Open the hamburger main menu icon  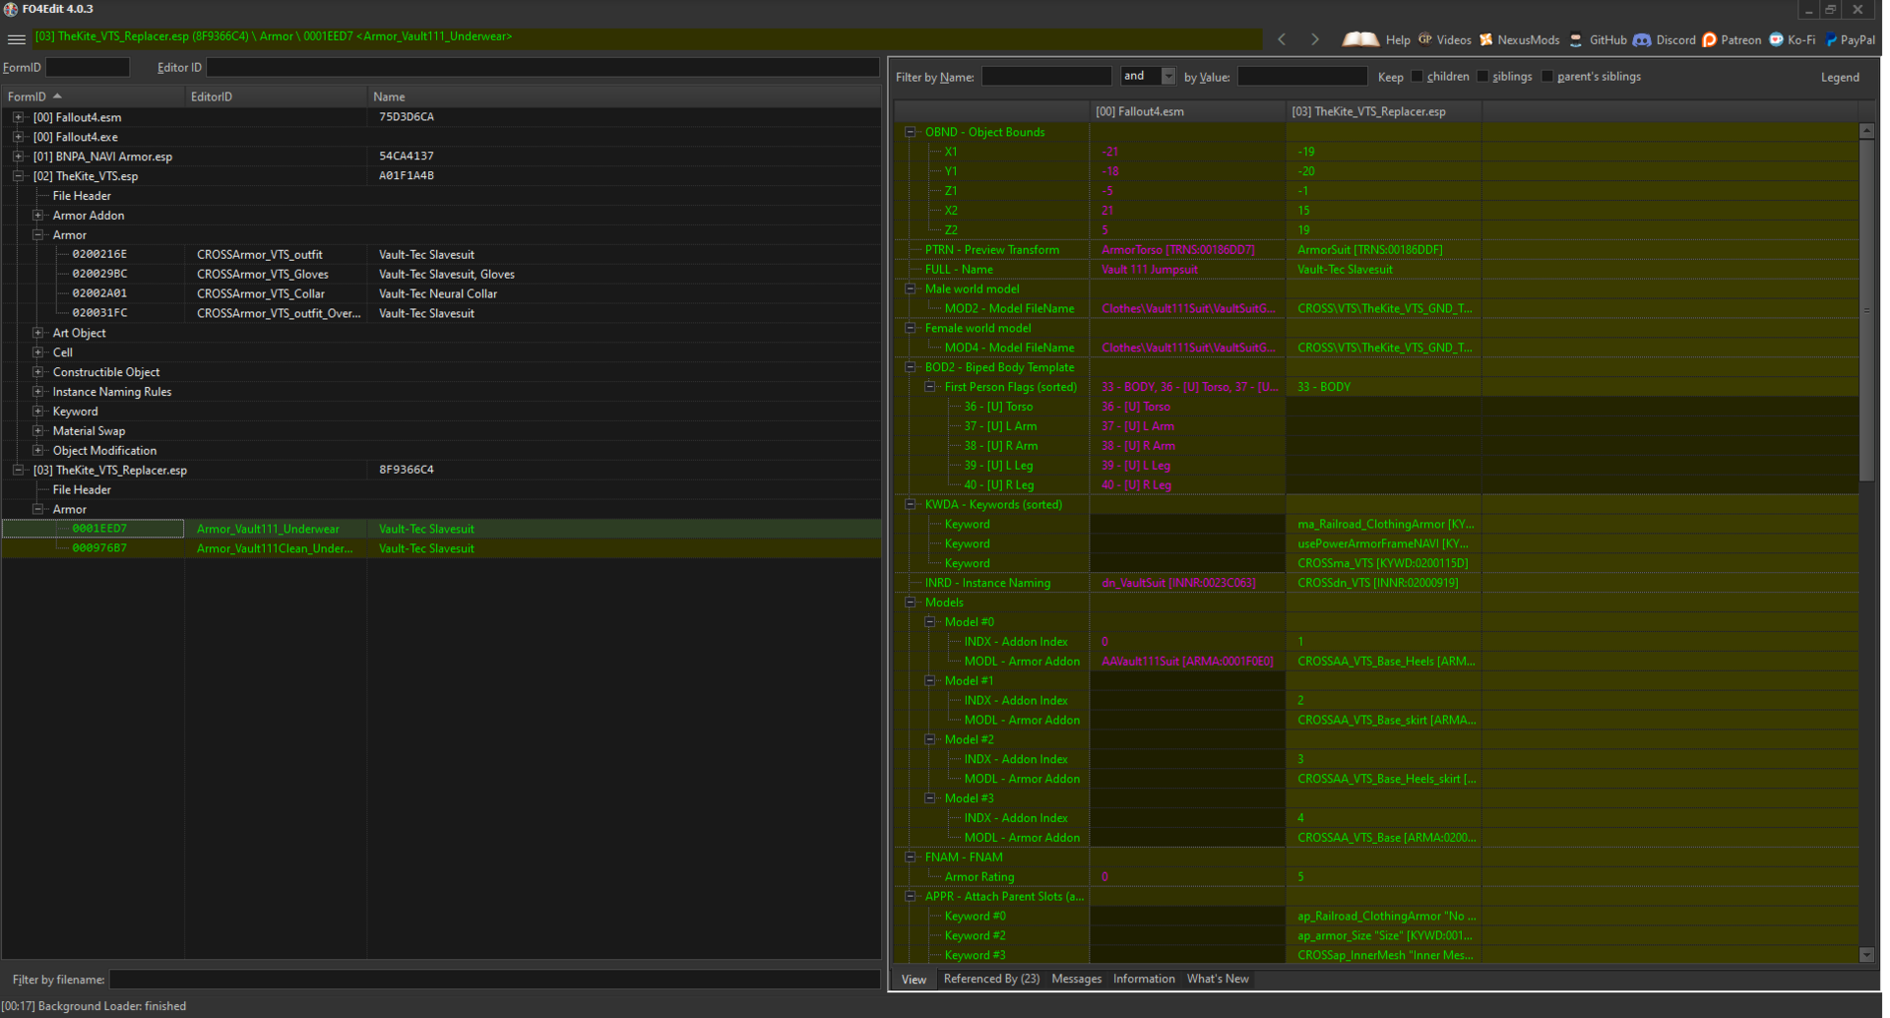(x=16, y=39)
